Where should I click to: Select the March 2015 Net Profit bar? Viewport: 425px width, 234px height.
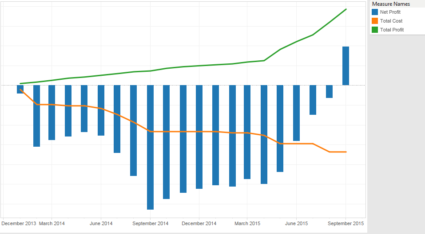[247, 132]
